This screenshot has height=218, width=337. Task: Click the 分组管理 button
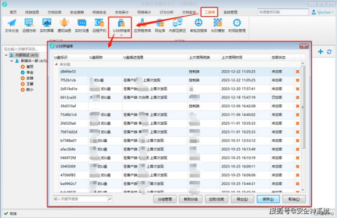[165, 199]
